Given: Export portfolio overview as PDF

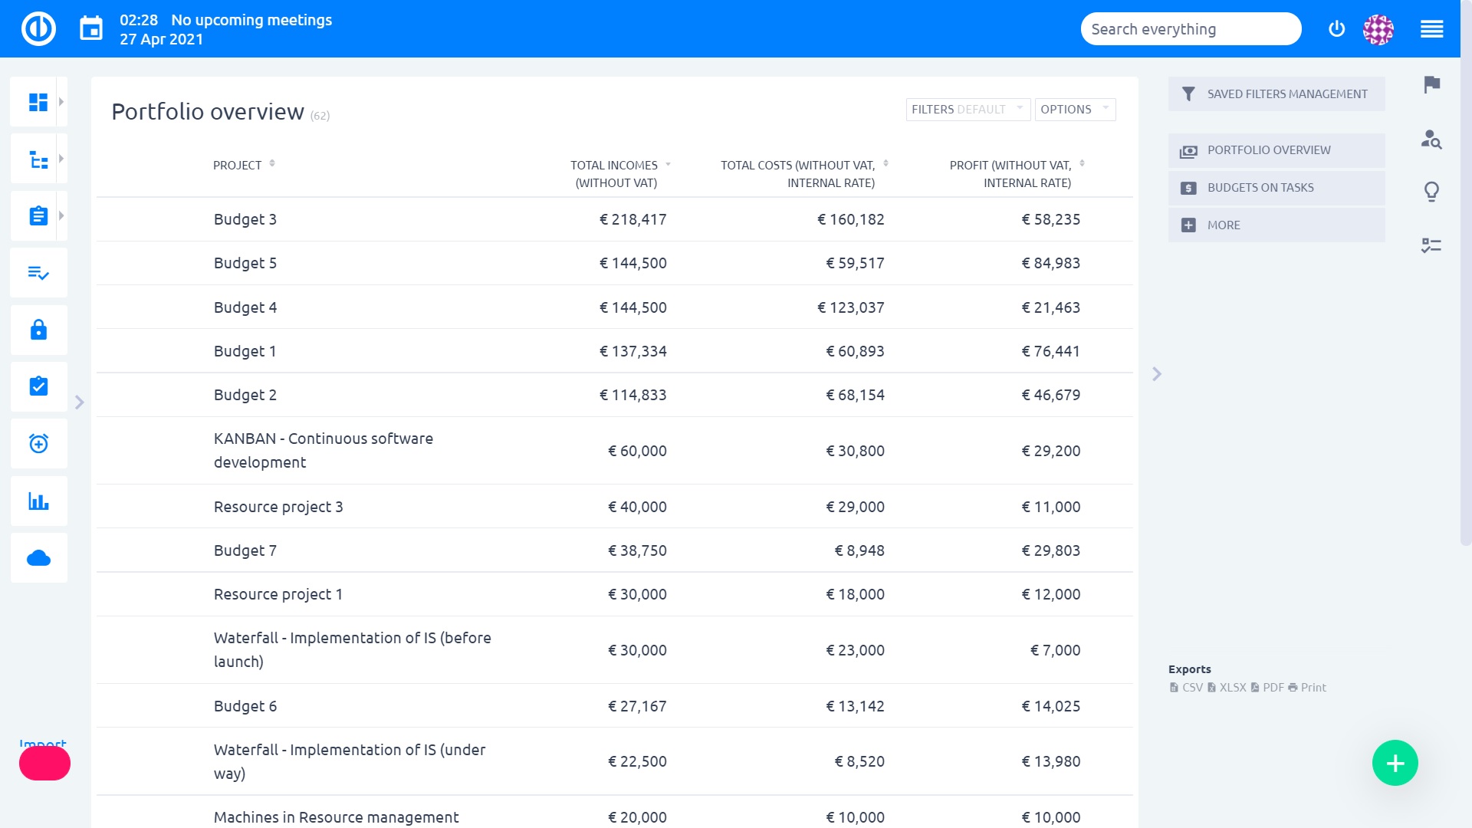Looking at the screenshot, I should 1272,688.
